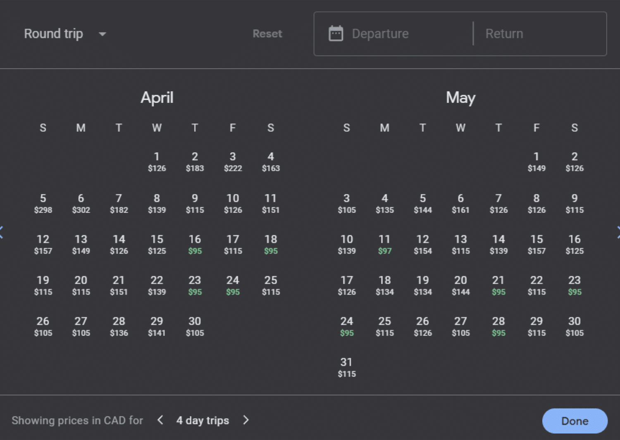The width and height of the screenshot is (620, 440).
Task: Select April 16 priced at $95
Action: tap(195, 244)
